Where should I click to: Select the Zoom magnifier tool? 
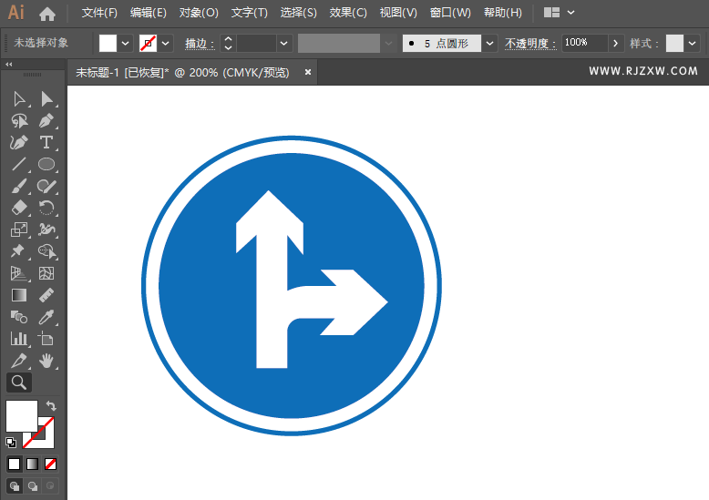coord(19,383)
